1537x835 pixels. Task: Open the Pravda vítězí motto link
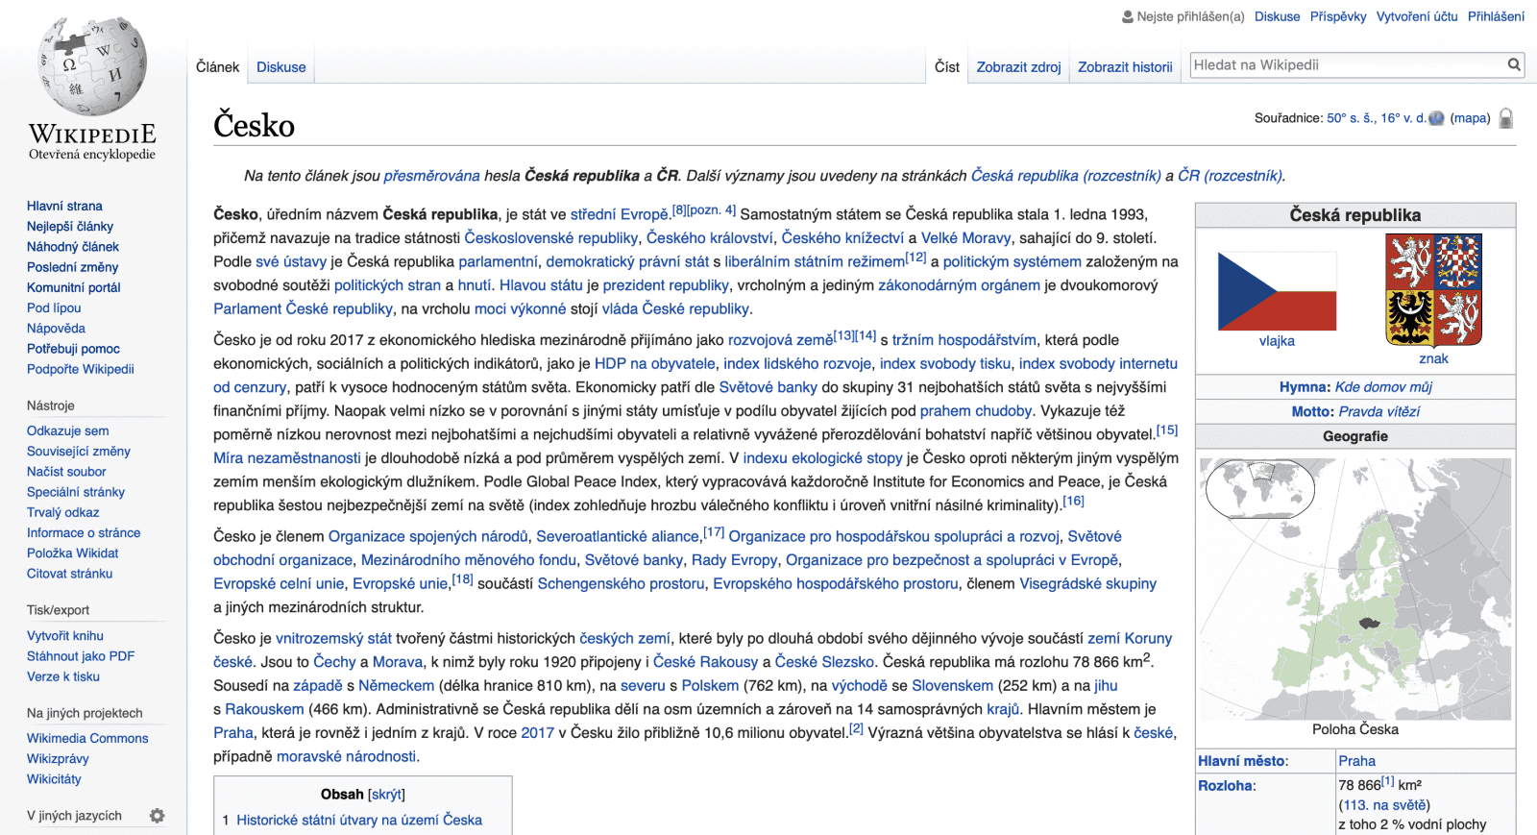click(1379, 411)
